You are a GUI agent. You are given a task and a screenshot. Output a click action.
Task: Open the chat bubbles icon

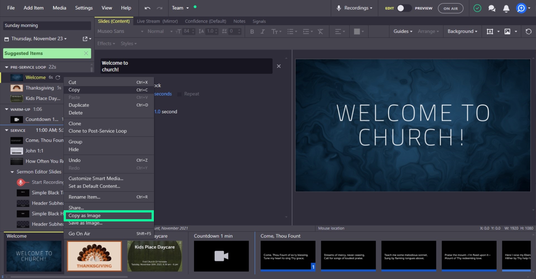[x=492, y=8]
